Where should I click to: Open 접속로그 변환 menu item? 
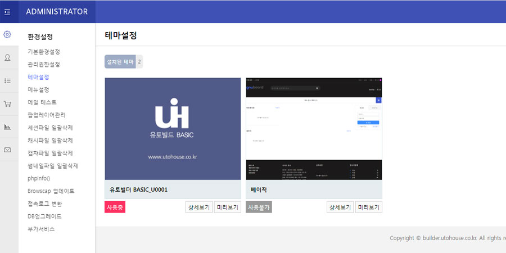pyautogui.click(x=45, y=204)
